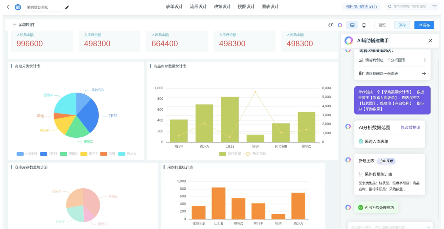Open the 如何使用图表设计? link
This screenshot has width=444, height=229.
[x=362, y=6]
